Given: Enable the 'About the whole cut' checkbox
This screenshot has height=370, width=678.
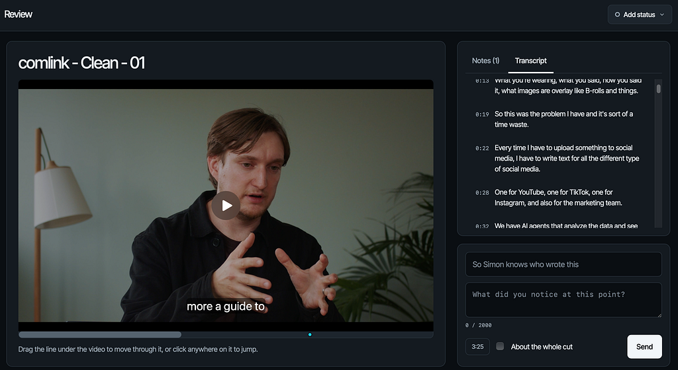Looking at the screenshot, I should tap(500, 346).
